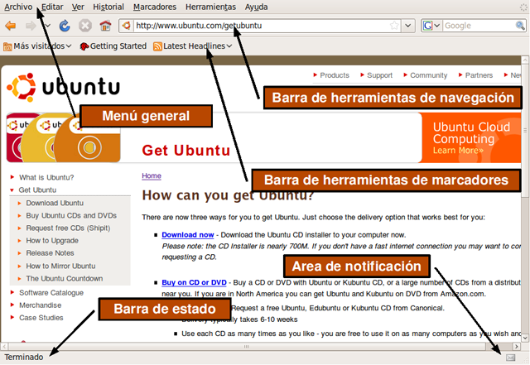The width and height of the screenshot is (530, 365).
Task: Open the Archivo menu
Action: click(x=18, y=7)
